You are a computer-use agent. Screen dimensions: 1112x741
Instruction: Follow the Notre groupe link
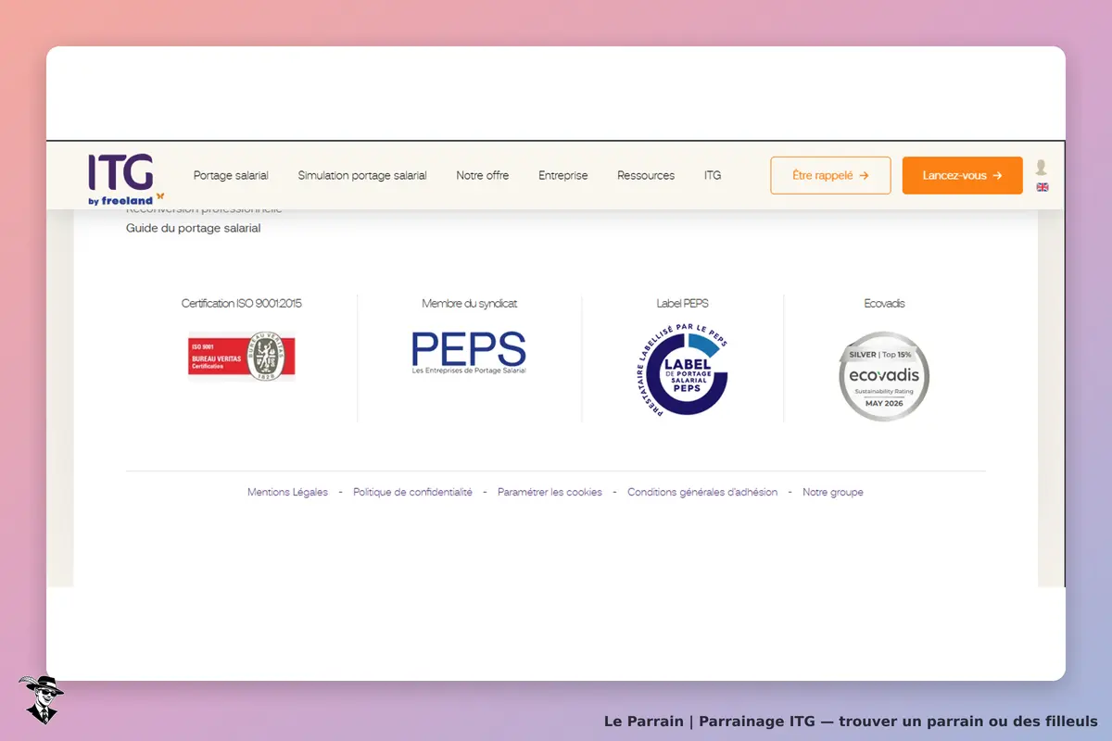(x=833, y=492)
